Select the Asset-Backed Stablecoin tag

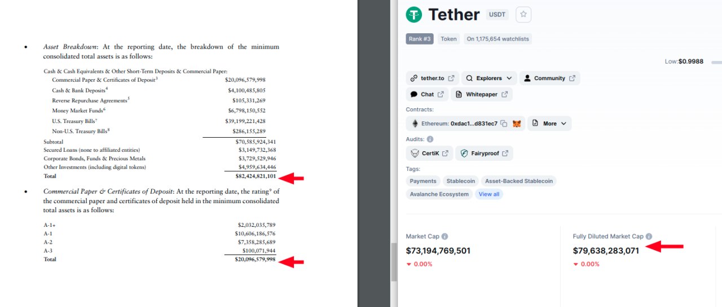click(518, 181)
